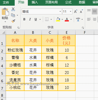Image resolution: width=98 pixels, height=100 pixels.
Task: Select column E header
Action: (x=67, y=32)
